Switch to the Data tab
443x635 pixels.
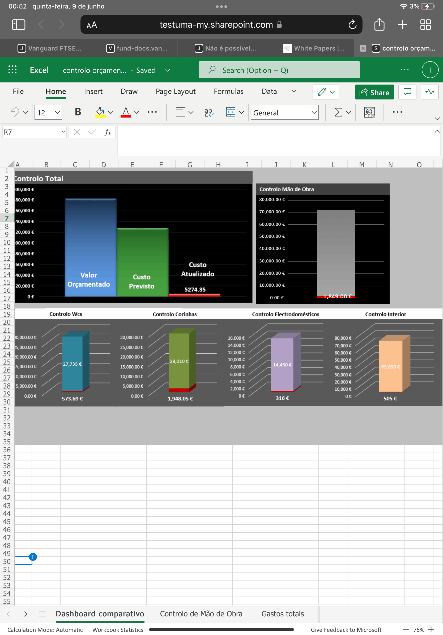269,91
